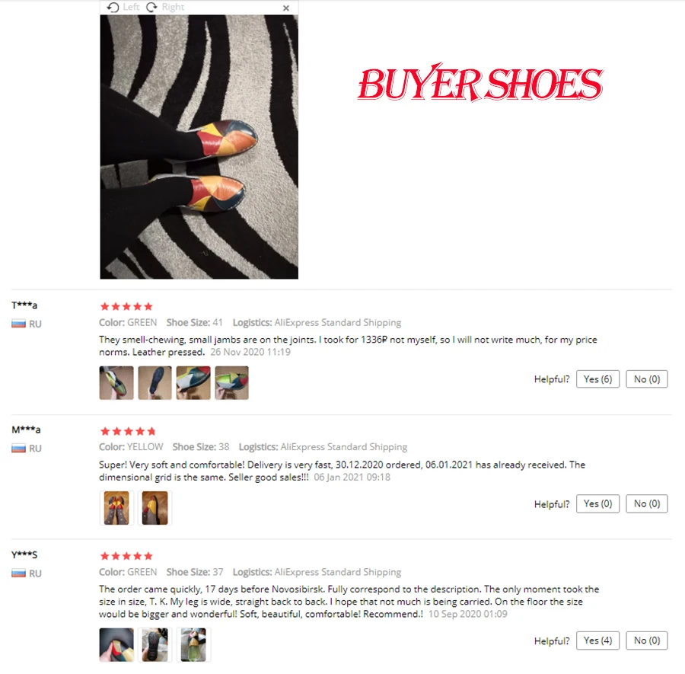Open M***a's first shoe thumbnail
The image size is (685, 674).
[116, 508]
